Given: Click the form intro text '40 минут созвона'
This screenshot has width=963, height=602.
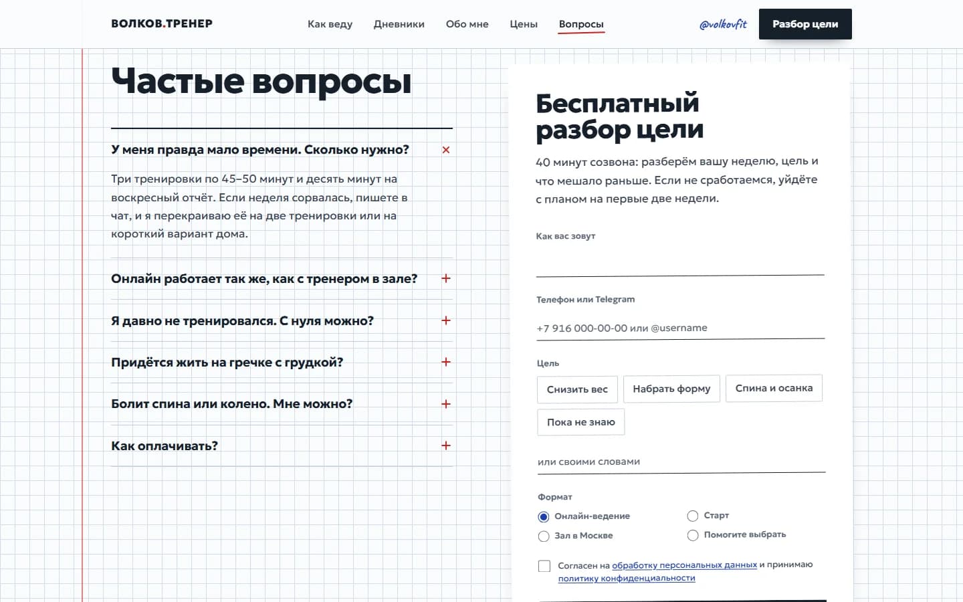Looking at the screenshot, I should (x=677, y=180).
